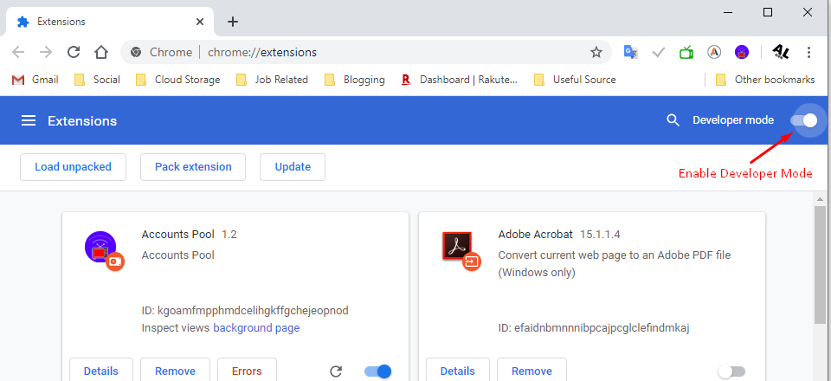Image resolution: width=831 pixels, height=381 pixels.
Task: Open the Cloud Storage bookmarks folder
Action: [177, 80]
